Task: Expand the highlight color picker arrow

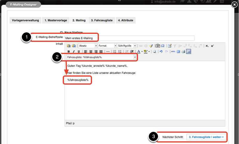Action: (149, 51)
